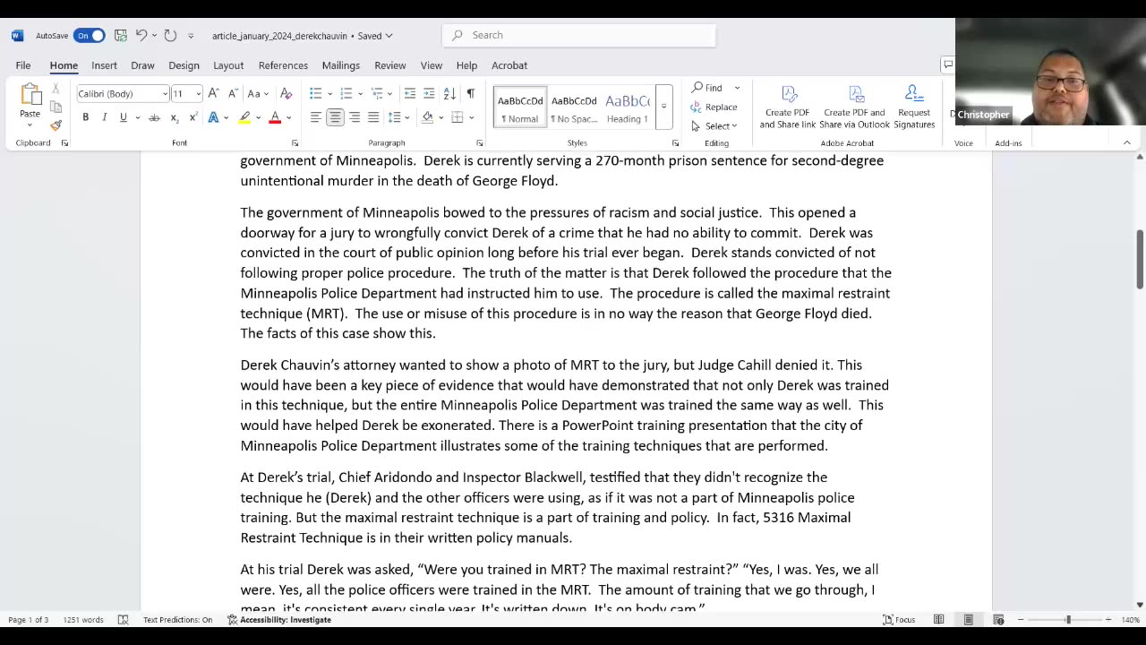Click the zoom slider in the status bar
This screenshot has width=1146, height=645.
coord(1064,620)
